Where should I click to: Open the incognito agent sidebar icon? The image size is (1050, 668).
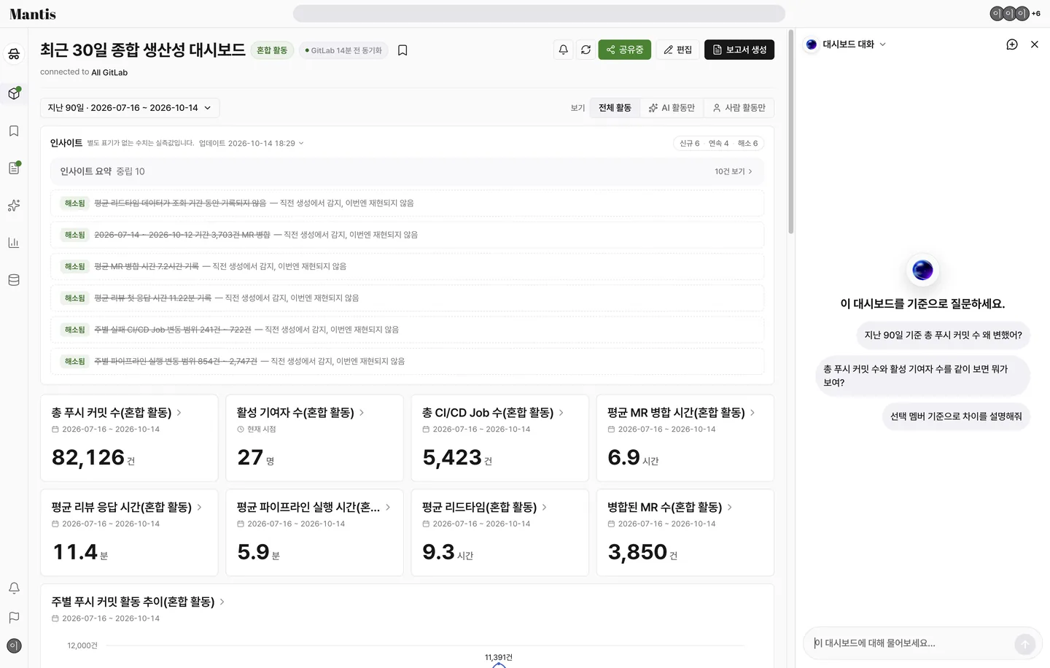(x=14, y=54)
